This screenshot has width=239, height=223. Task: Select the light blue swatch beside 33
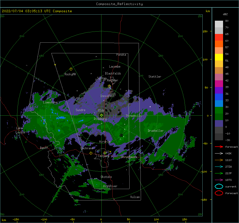[219, 103]
